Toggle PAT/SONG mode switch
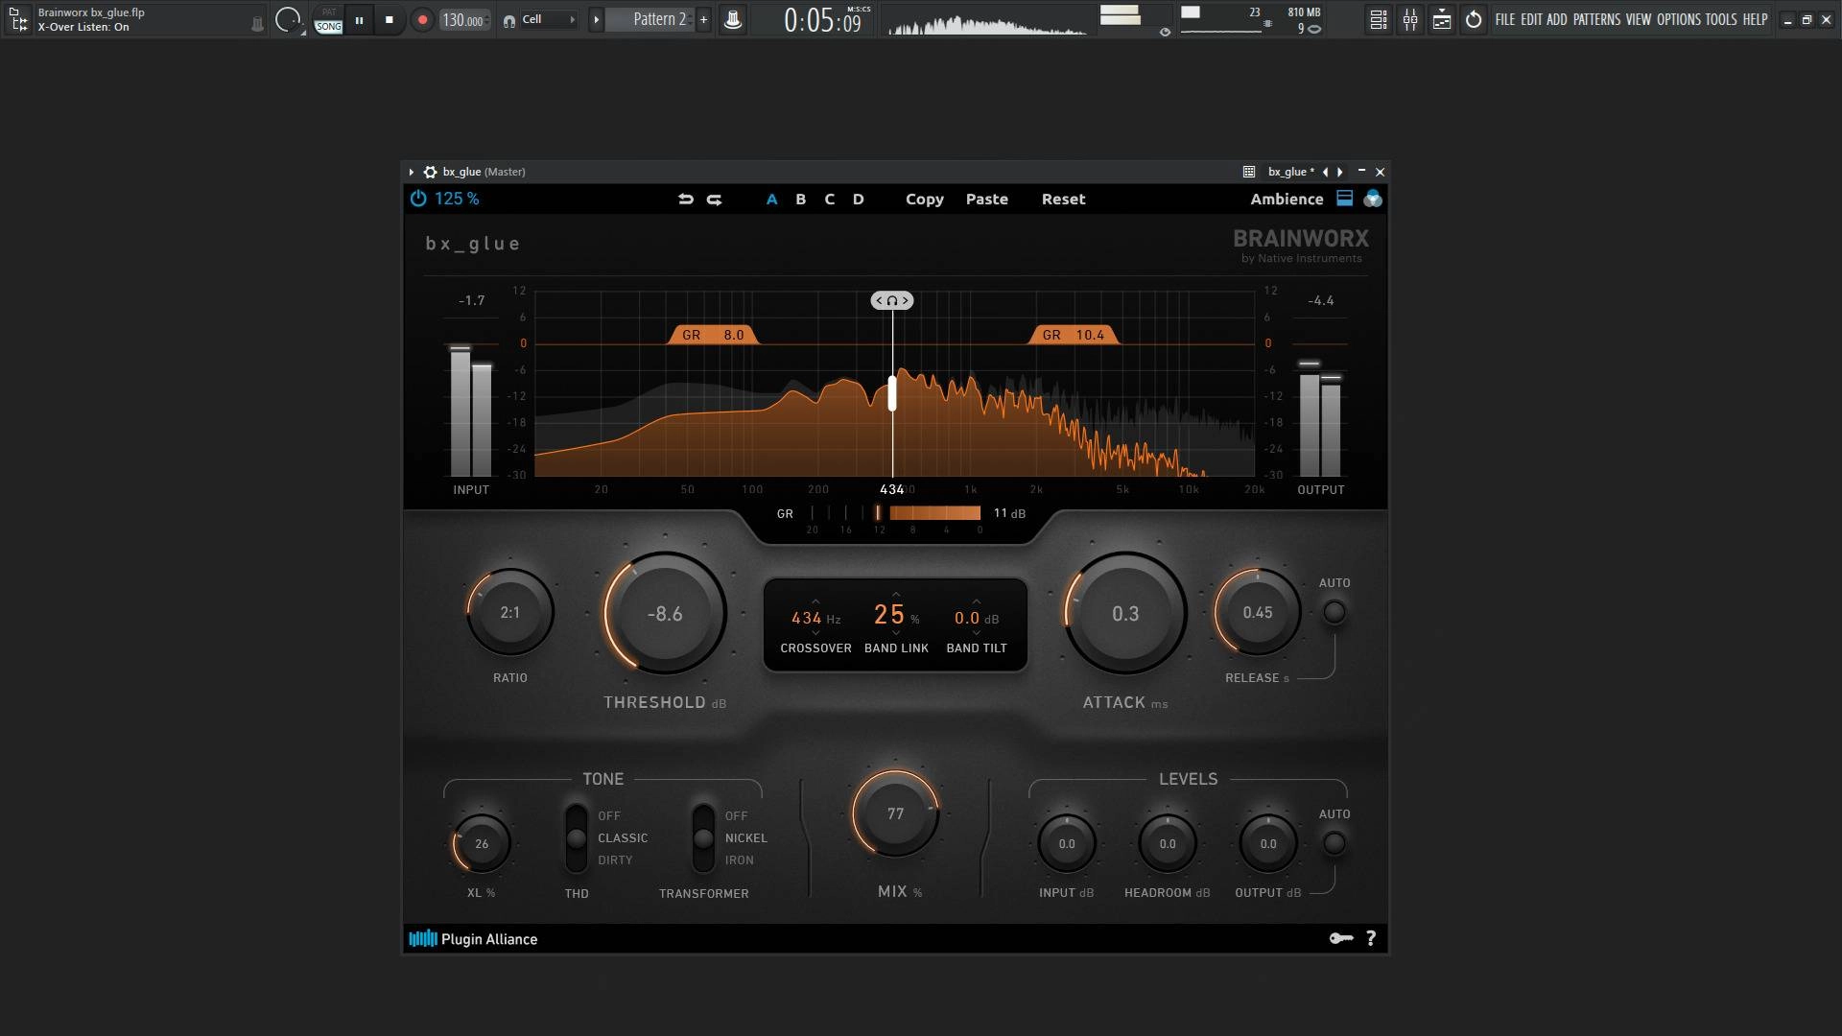Viewport: 1842px width, 1036px height. 329,19
